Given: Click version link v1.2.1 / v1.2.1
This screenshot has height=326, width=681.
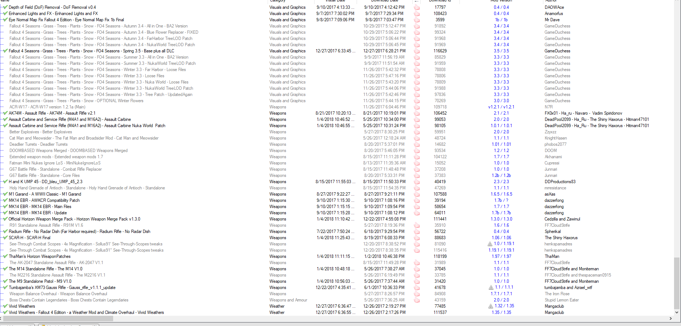Looking at the screenshot, I should (501, 107).
